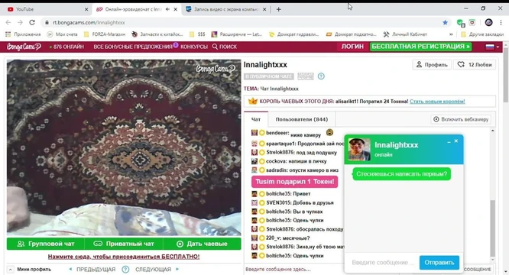Open the Профиль button

point(432,64)
